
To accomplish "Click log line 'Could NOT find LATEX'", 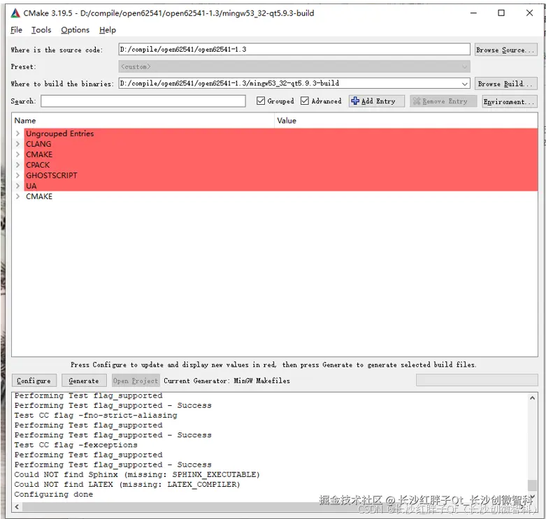I will [127, 484].
